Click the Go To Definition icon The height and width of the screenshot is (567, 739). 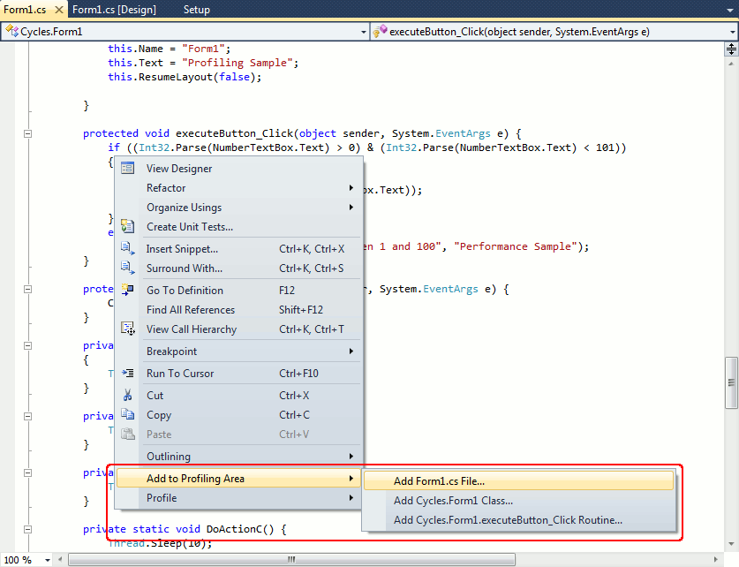pyautogui.click(x=128, y=290)
